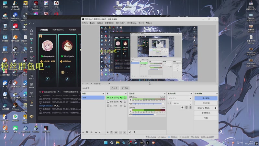
Task: Switch to 天梯单排 tab in background app
Action: (72, 30)
